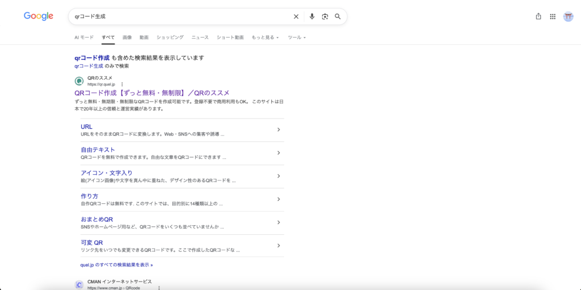Open the 作り方 sitelink
Image resolution: width=581 pixels, height=290 pixels.
tap(89, 196)
